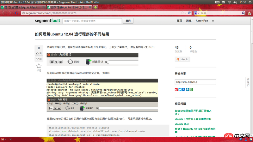Click the question title 如何理解ubuntu 12.04 运行程序的不同结果
The image size is (253, 142).
(72, 34)
